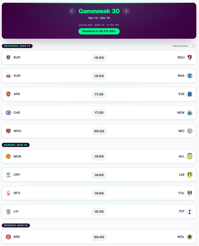Toggle the Returns Only switch
Viewport: 199px width, 246px height.
click(x=193, y=46)
